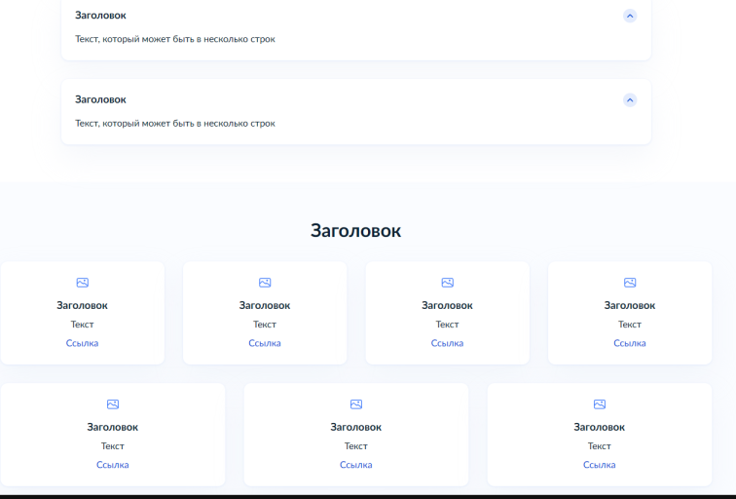Click the image icon in the last card of the three-card row
This screenshot has height=499, width=736.
pos(600,404)
